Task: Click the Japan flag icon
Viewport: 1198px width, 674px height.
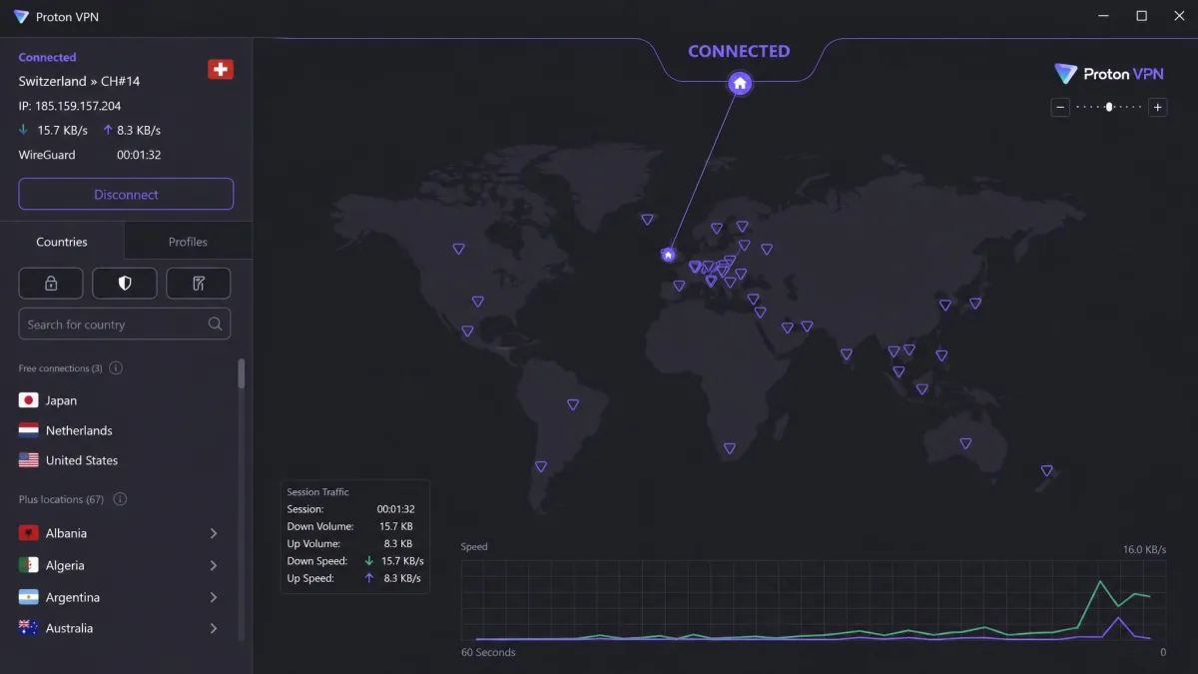Action: click(x=29, y=400)
